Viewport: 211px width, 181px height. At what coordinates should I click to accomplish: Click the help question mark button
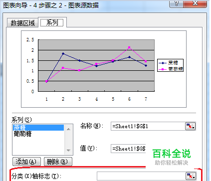coord(176,3)
